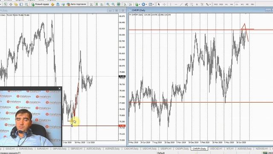This screenshot has width=273, height=154.
Task: Open the indicators list dropdown
Action: pyautogui.click(x=137, y=4)
